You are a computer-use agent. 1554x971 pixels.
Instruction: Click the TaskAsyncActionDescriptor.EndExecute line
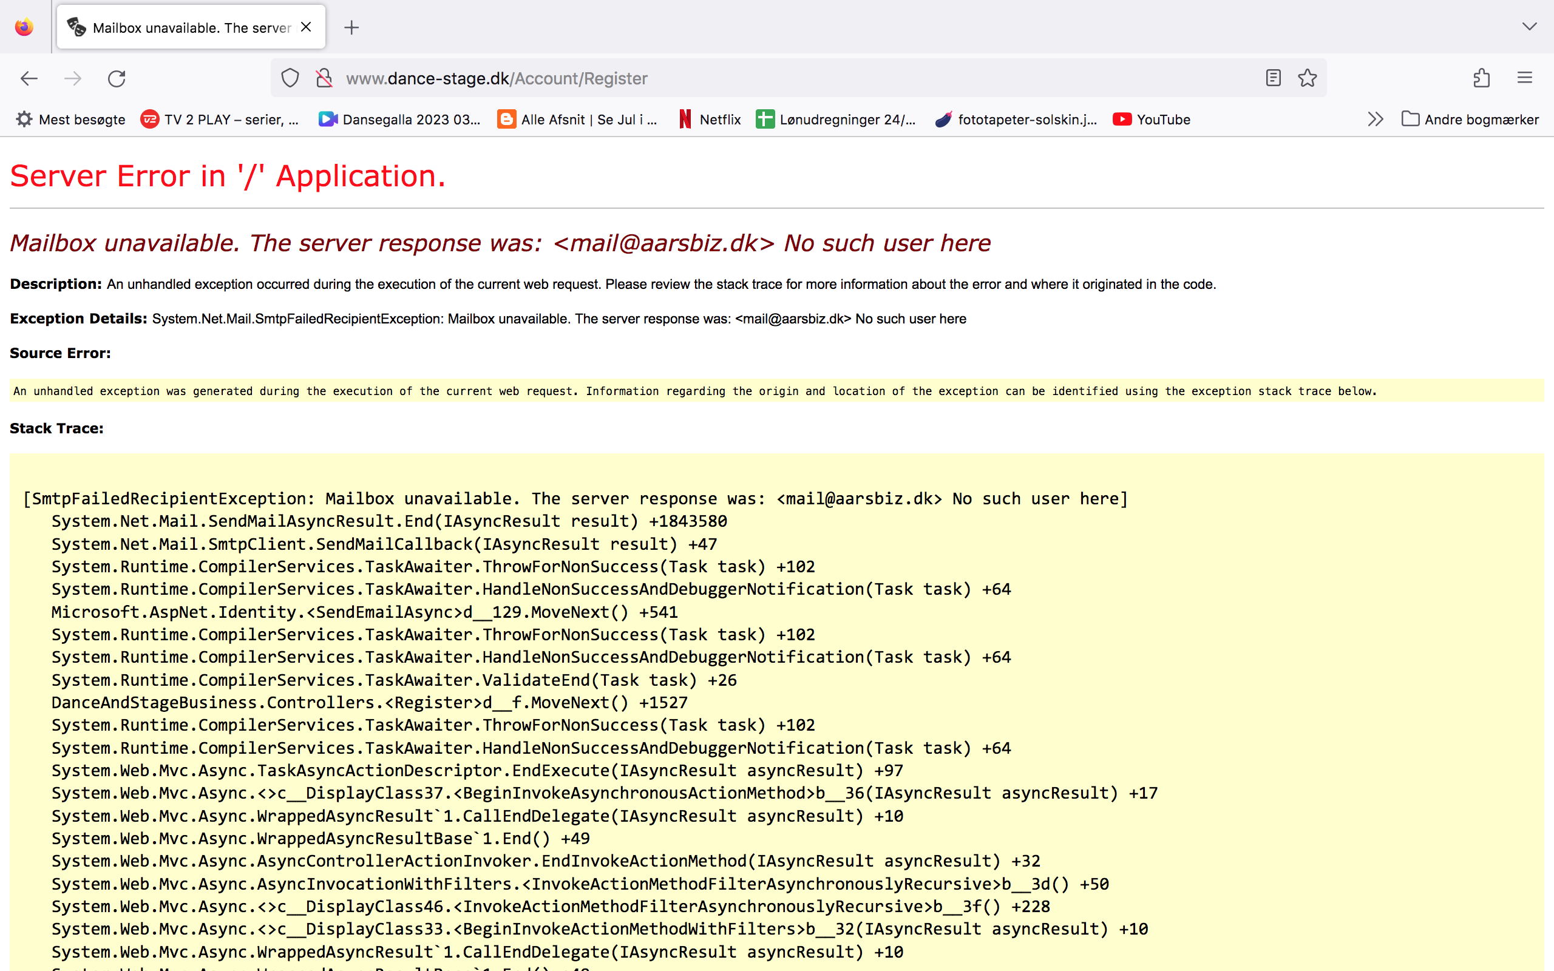(477, 771)
